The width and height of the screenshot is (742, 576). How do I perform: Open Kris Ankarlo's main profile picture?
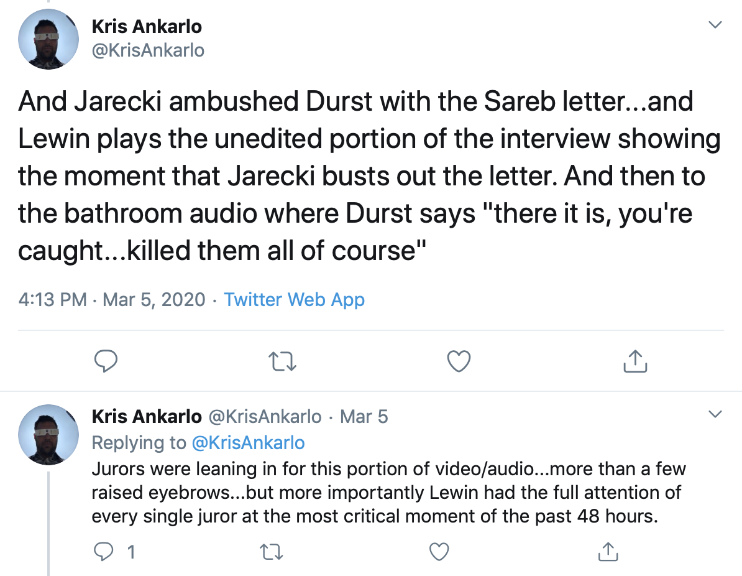point(48,39)
